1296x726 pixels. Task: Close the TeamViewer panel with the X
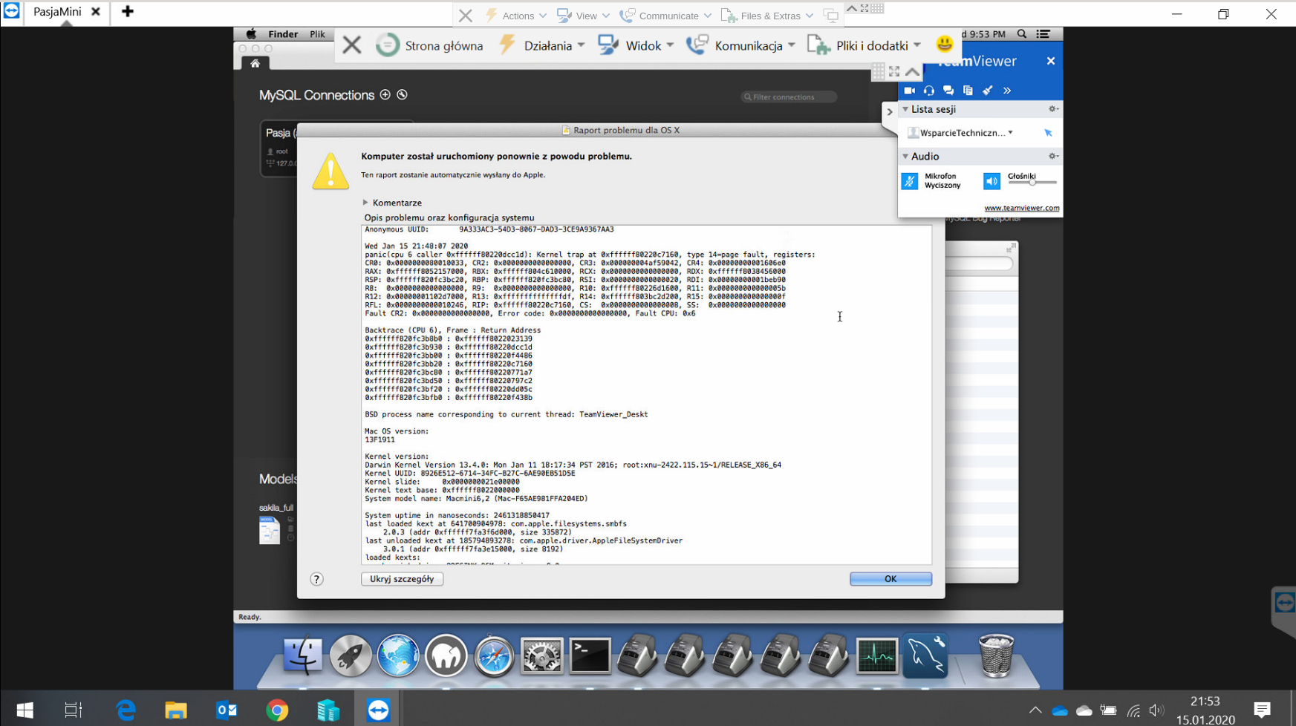click(x=1050, y=61)
